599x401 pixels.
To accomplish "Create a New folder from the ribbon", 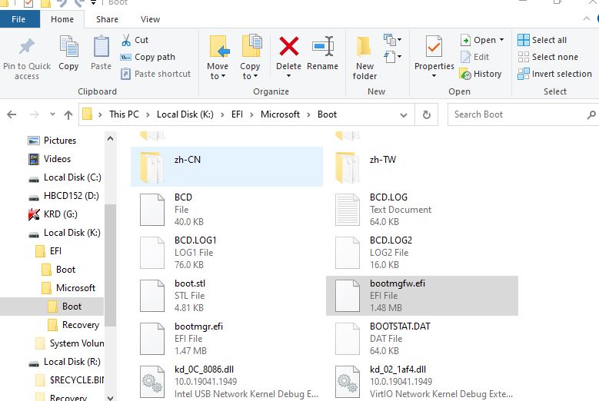I will coord(364,58).
